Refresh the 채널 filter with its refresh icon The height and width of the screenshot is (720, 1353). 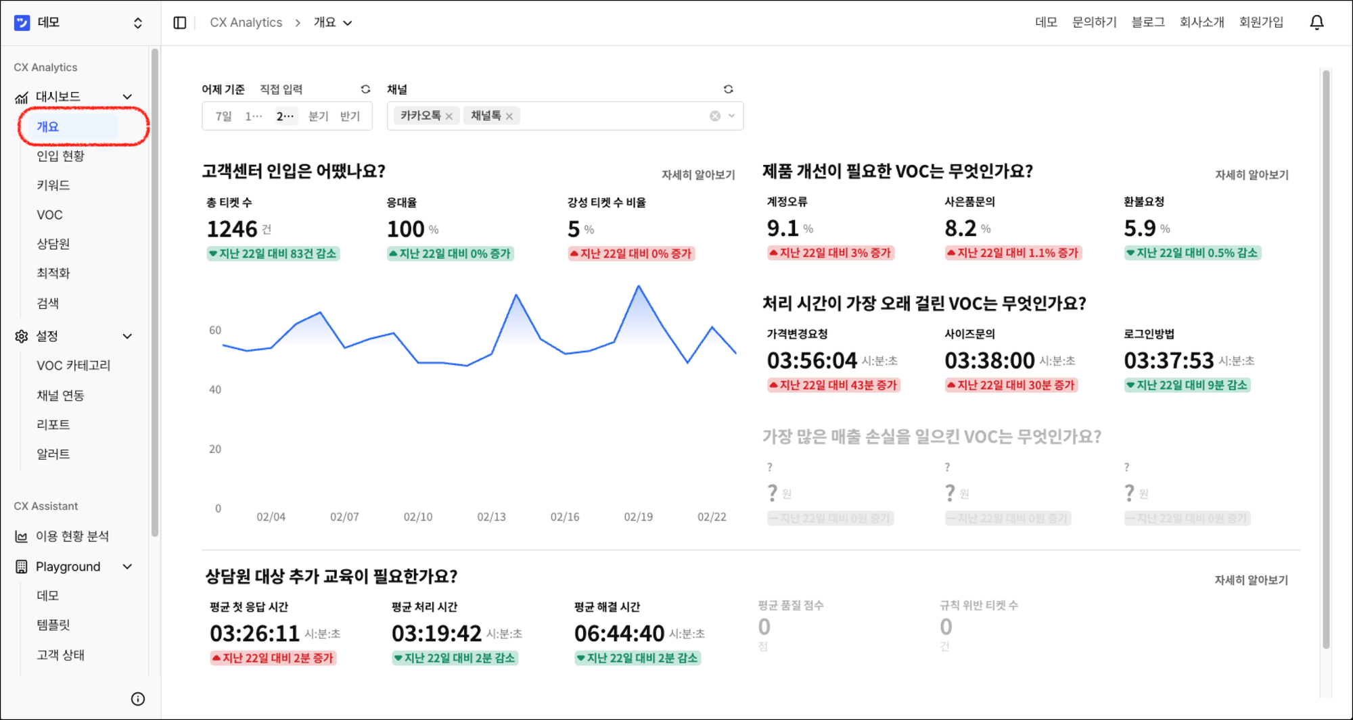(728, 89)
